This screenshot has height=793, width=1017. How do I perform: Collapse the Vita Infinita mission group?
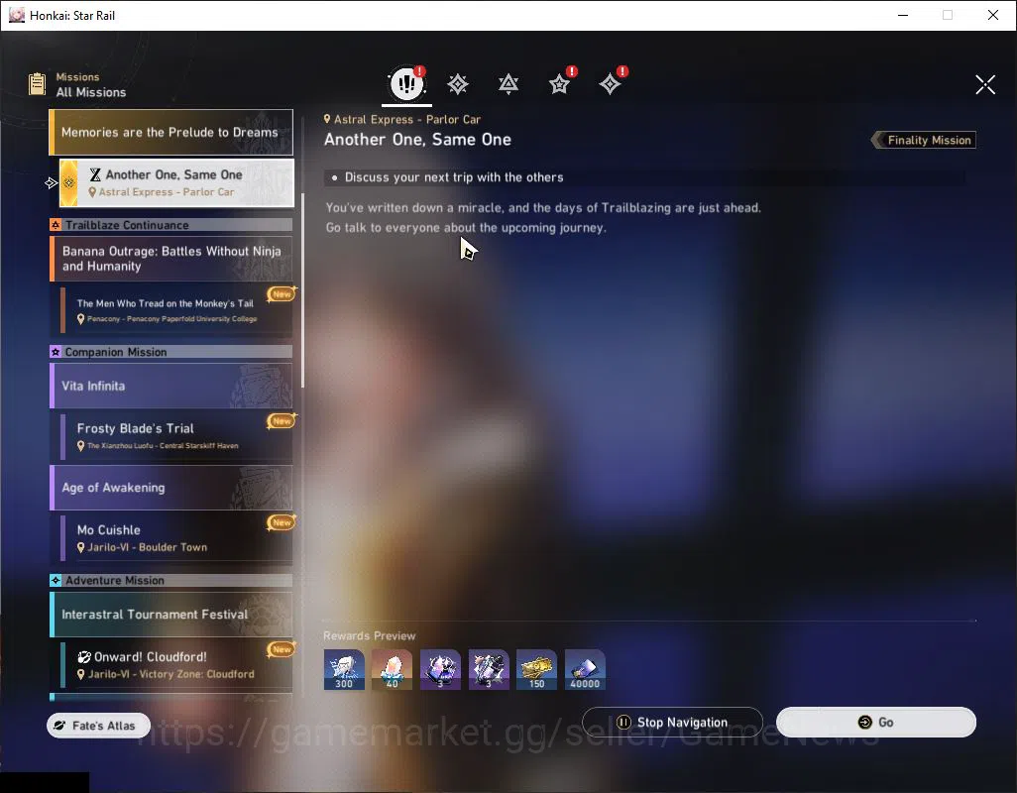[171, 386]
